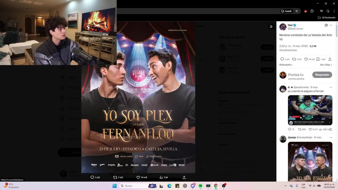Share Ibai's post from side panel
The width and height of the screenshot is (338, 190).
[x=330, y=59]
